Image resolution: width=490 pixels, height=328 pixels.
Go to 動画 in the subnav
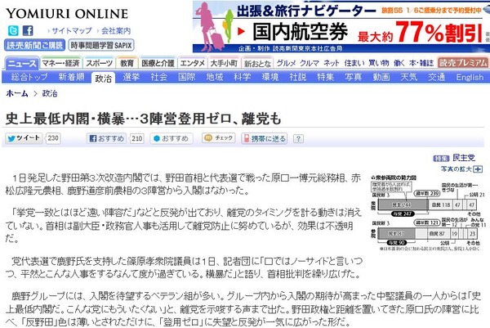pyautogui.click(x=381, y=77)
